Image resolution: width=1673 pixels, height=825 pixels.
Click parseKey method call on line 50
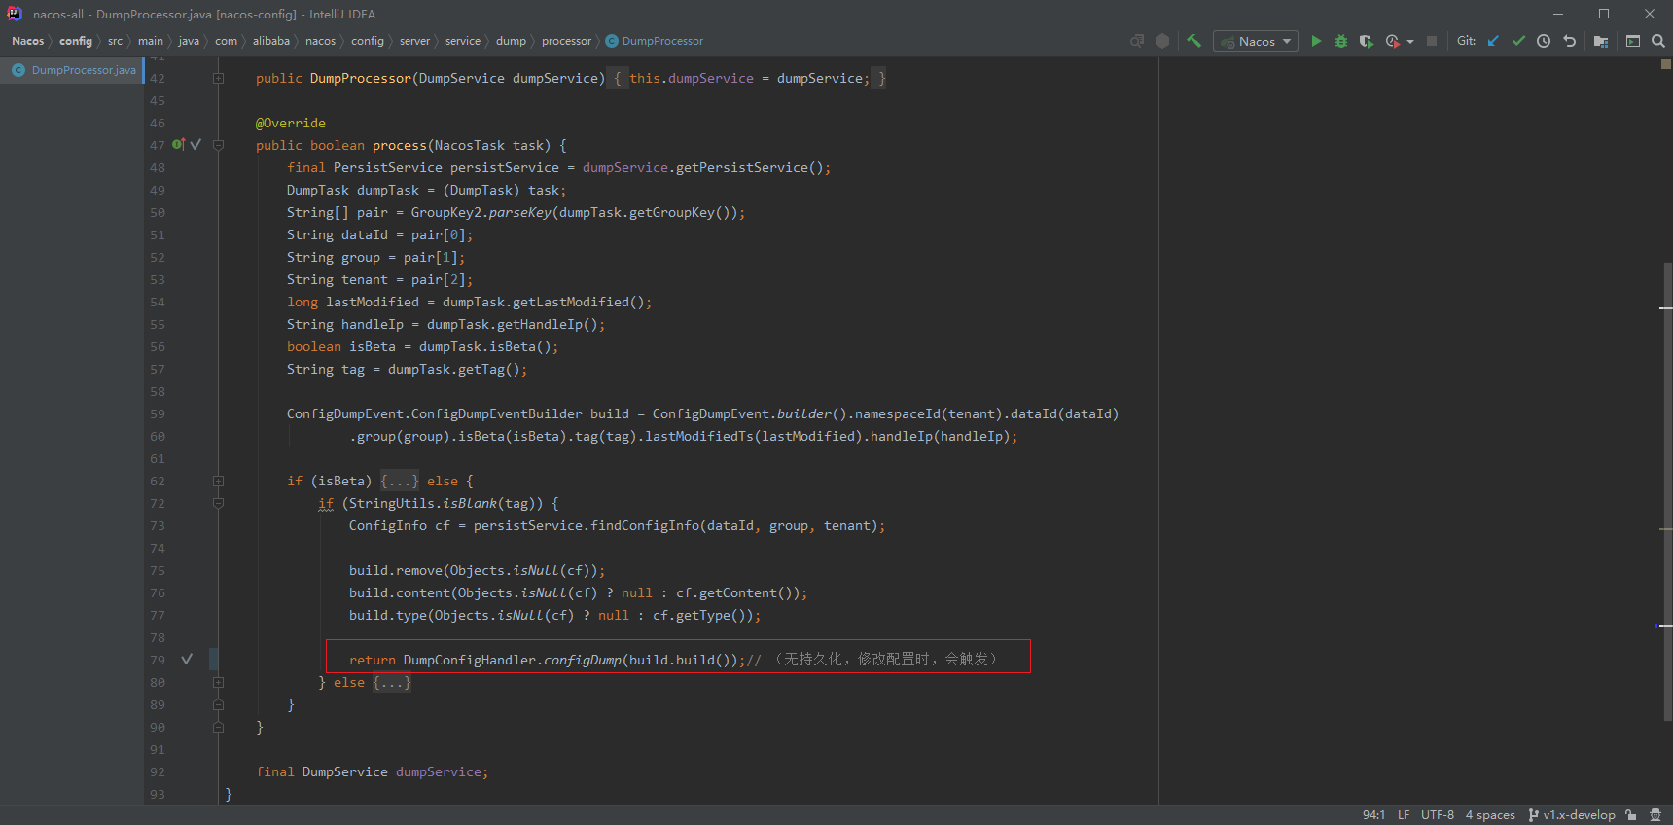coord(520,212)
